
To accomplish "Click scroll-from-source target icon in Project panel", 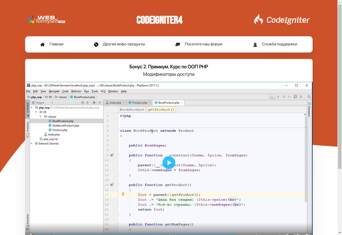I will [83, 103].
